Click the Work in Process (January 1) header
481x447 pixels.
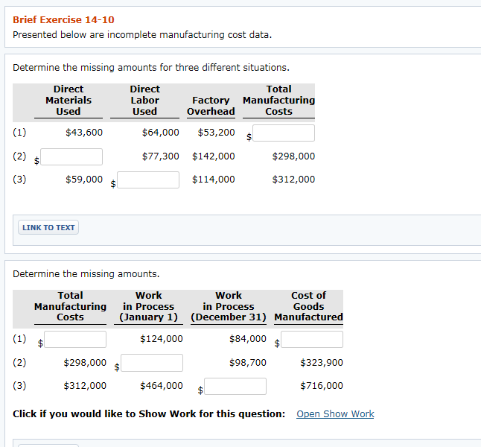coord(148,306)
